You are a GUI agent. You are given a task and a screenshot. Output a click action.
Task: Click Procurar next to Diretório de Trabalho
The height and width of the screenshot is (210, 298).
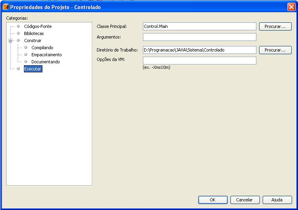[x=275, y=50]
